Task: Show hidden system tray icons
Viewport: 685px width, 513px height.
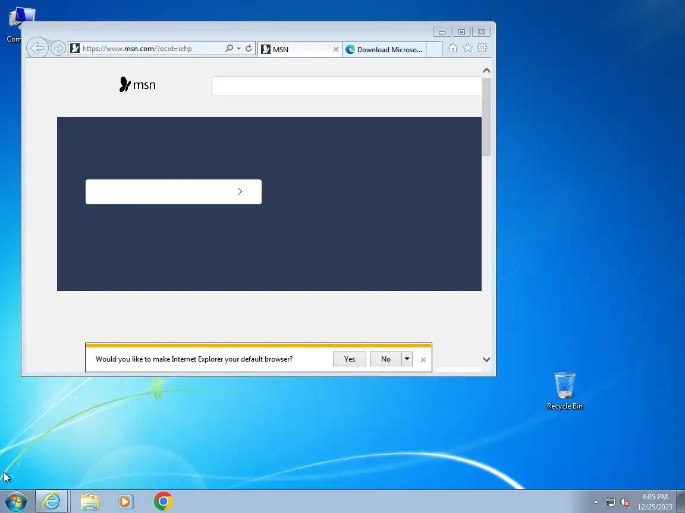Action: point(596,502)
